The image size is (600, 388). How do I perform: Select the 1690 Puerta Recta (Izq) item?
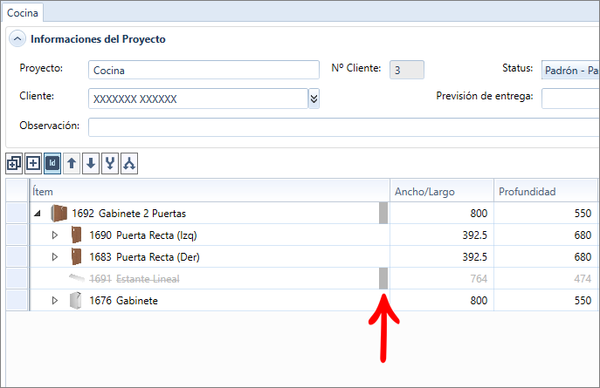[143, 235]
